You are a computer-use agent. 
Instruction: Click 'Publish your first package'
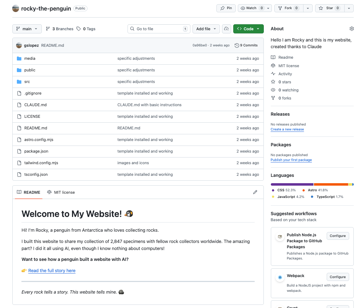click(x=291, y=160)
